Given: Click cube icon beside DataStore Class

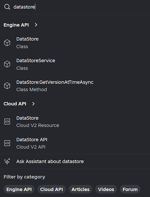Looking at the screenshot, I should point(7,43).
